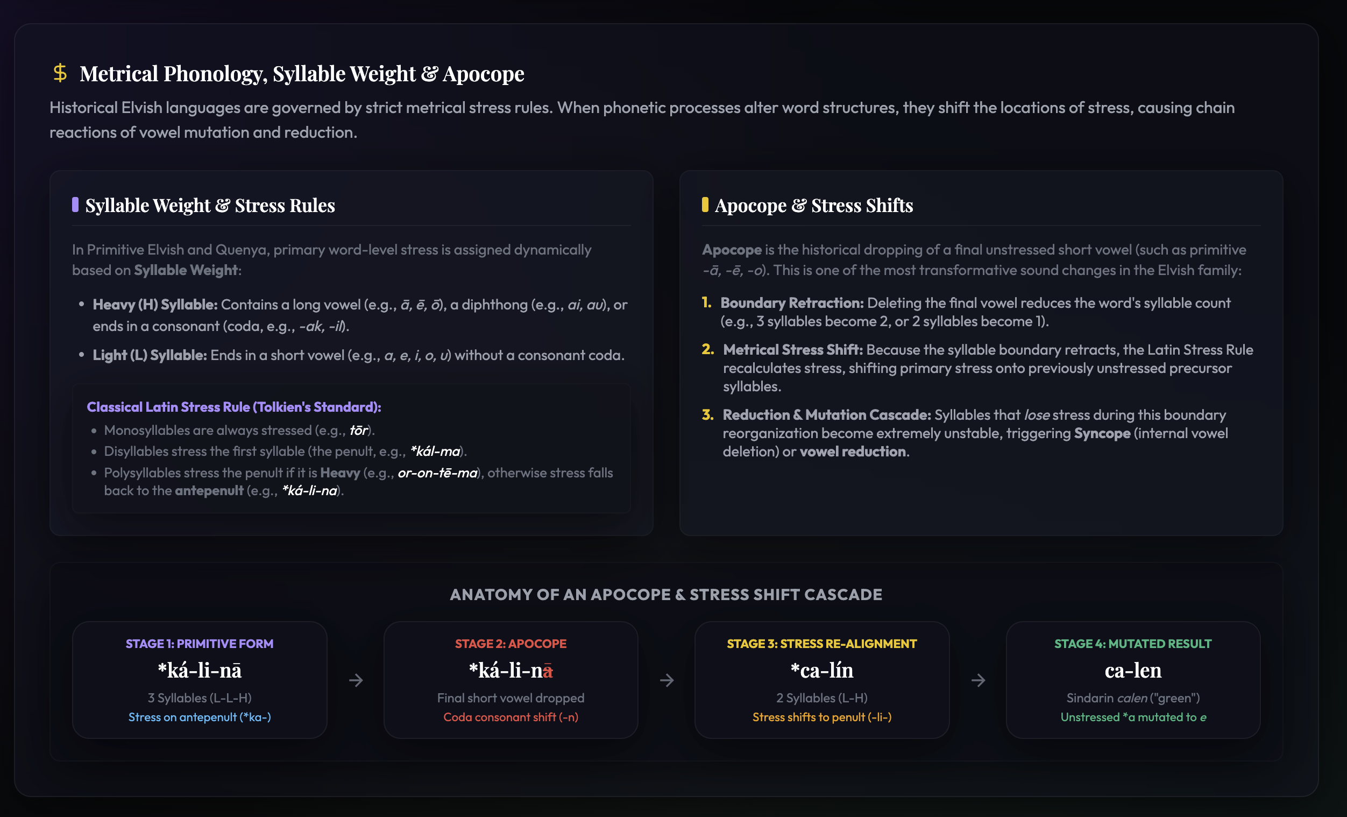Click the bold Syncope term in item 3

pyautogui.click(x=1102, y=433)
